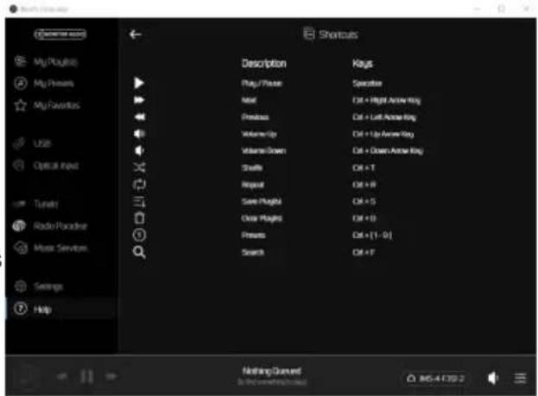Click the Search description text
538x396 pixels.
click(253, 253)
